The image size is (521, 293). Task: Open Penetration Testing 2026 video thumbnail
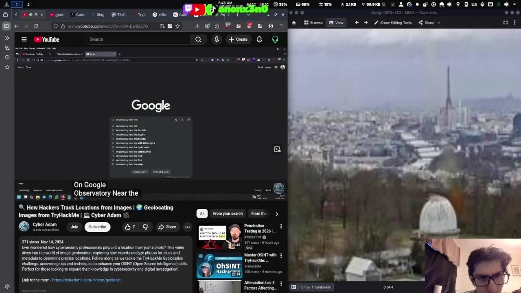[219, 236]
